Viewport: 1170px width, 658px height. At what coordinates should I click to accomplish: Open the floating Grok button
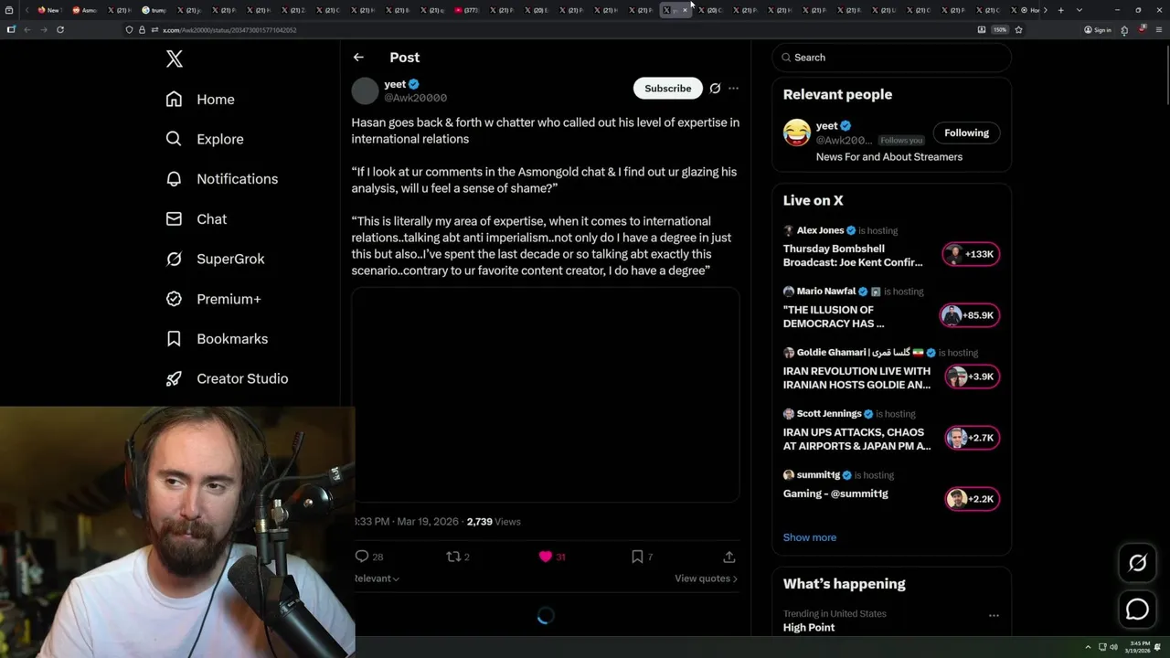tap(1137, 563)
